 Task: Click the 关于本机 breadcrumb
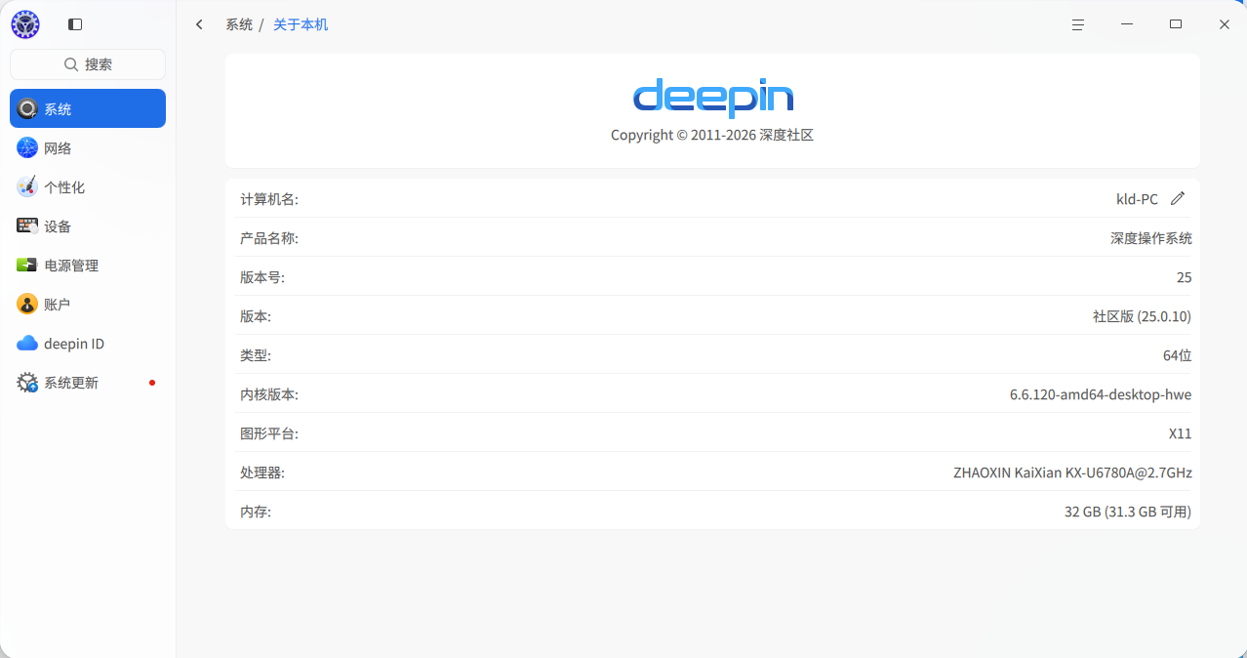(x=301, y=24)
